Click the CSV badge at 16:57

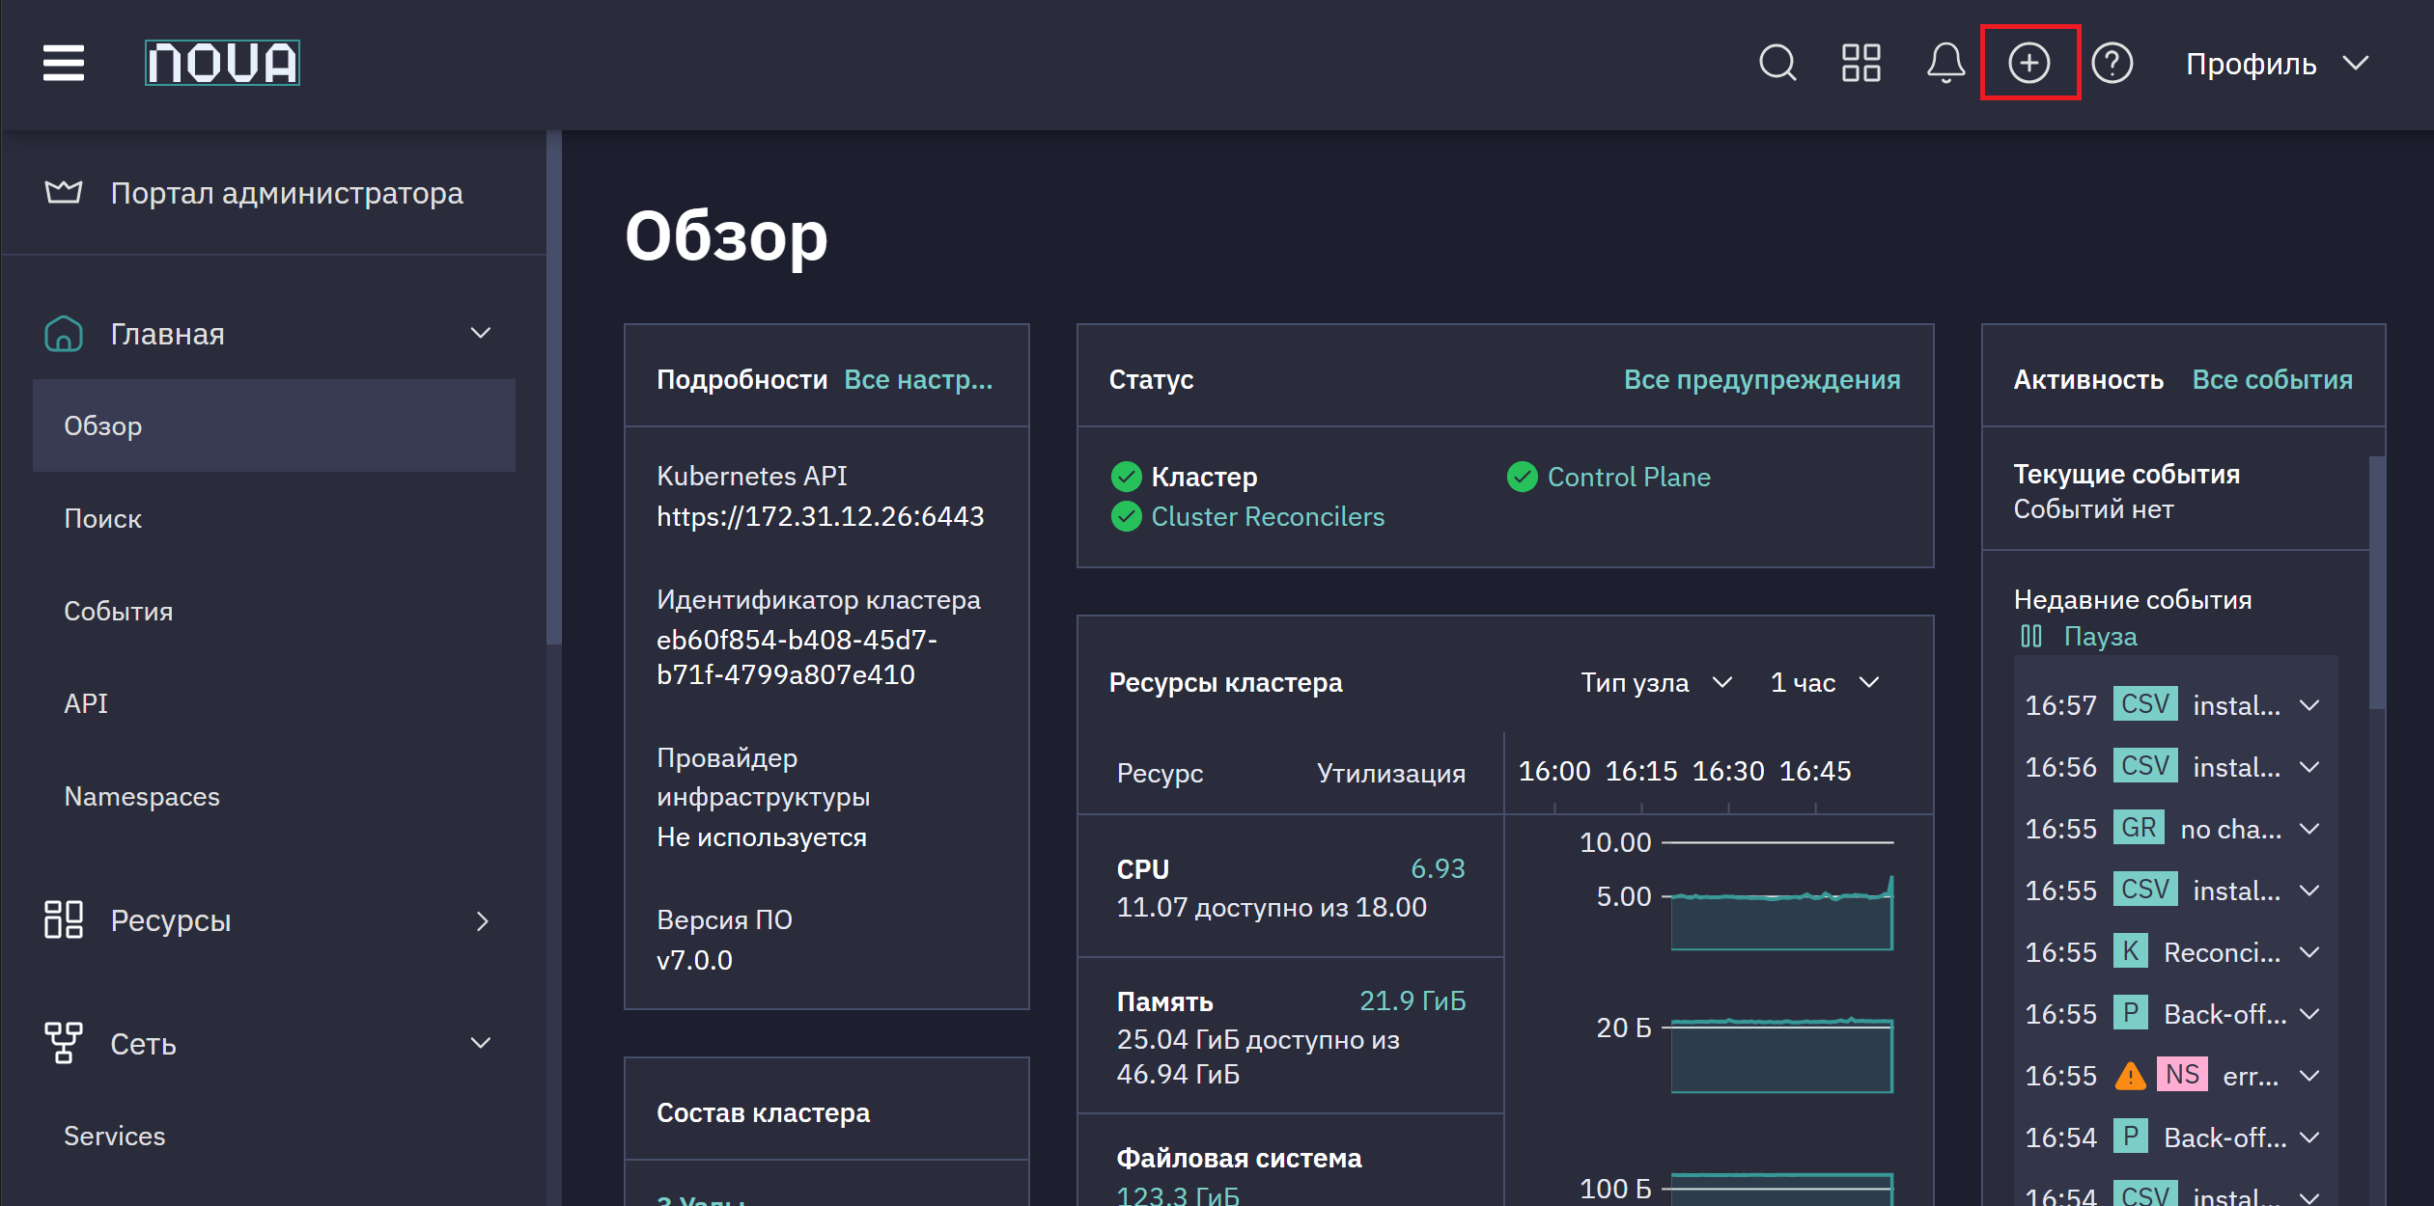point(2145,704)
